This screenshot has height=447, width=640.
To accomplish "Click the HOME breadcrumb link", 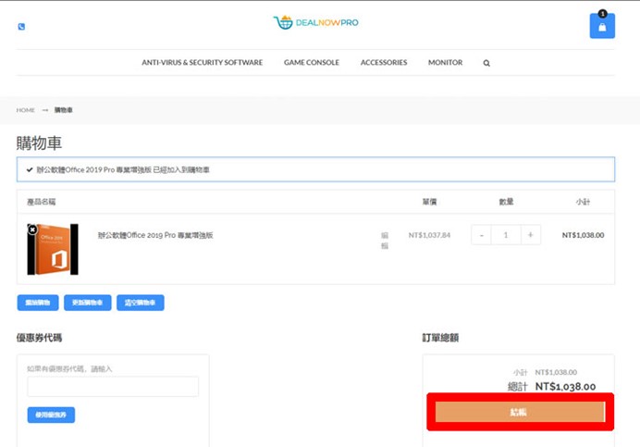I will pos(25,110).
